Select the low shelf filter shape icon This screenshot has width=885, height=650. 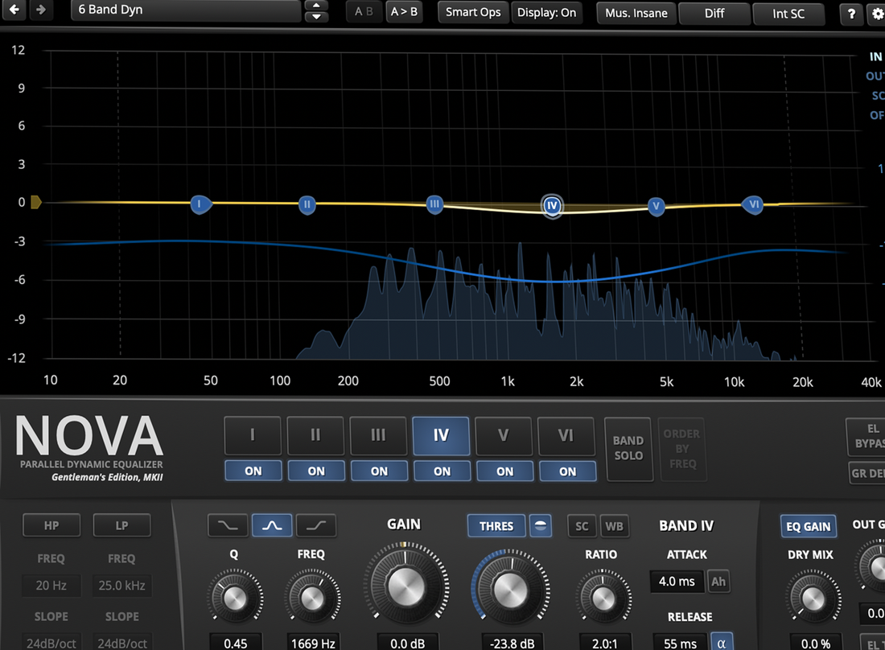[228, 525]
